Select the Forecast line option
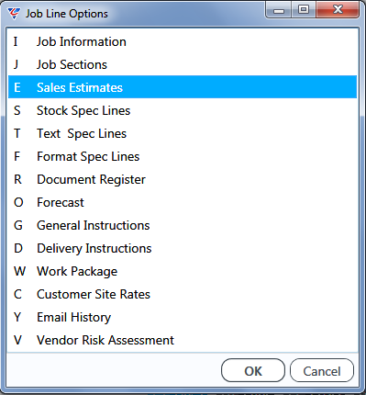366x395 pixels. click(183, 202)
